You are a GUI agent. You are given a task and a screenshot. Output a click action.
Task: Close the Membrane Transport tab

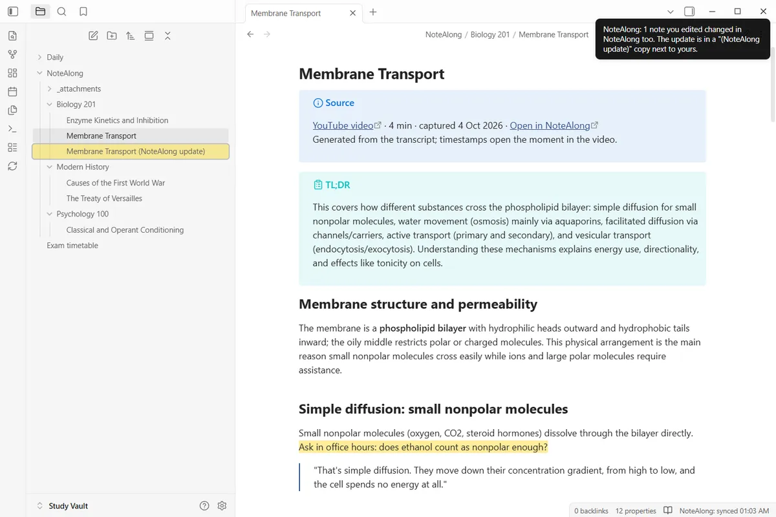pos(352,13)
